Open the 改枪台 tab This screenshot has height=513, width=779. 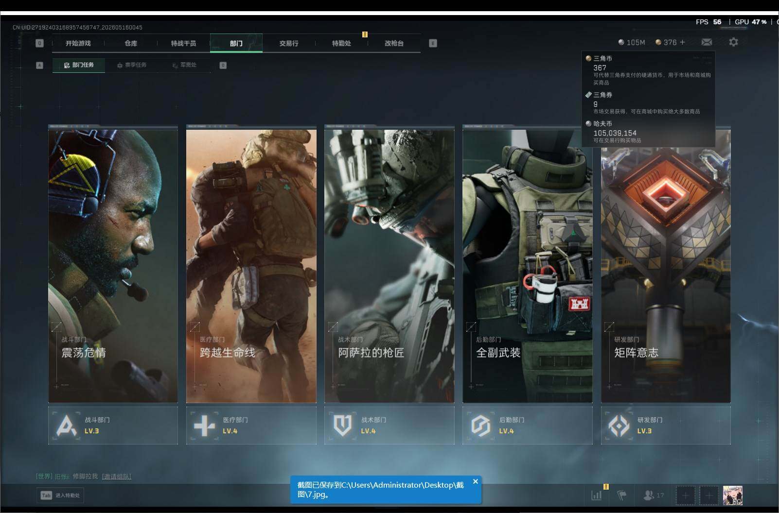[394, 43]
